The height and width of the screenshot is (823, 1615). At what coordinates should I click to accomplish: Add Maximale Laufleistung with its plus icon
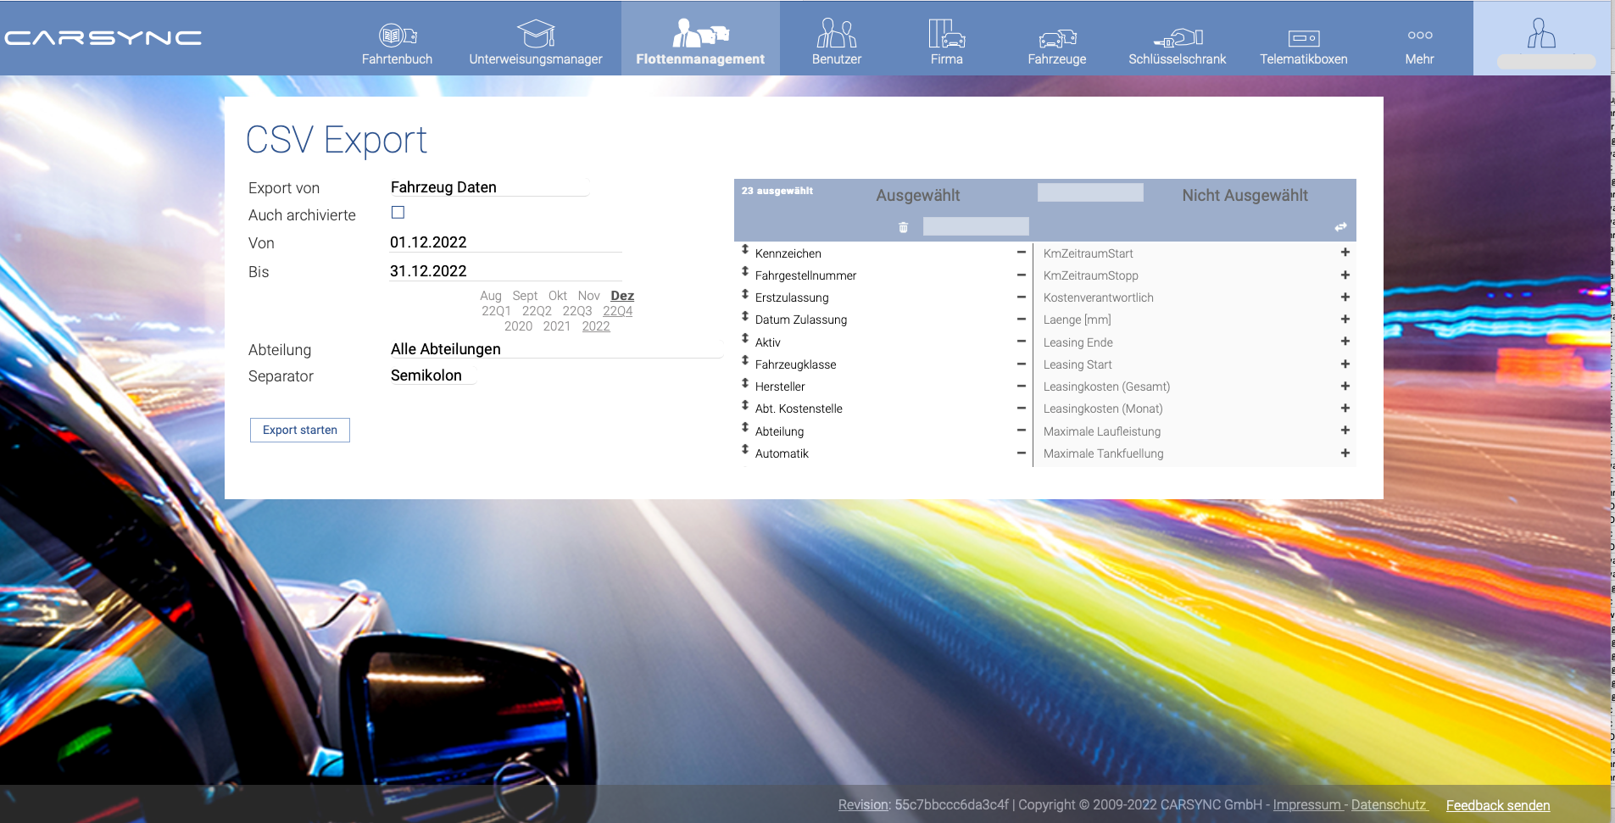pos(1345,430)
